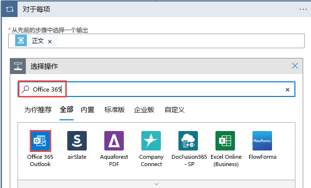
Task: Choose the Excel Online (Business) connector icon
Action: [x=225, y=141]
